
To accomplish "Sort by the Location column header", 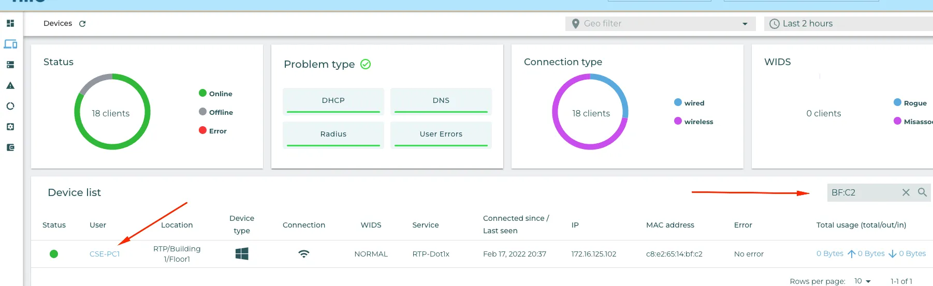I will [177, 225].
